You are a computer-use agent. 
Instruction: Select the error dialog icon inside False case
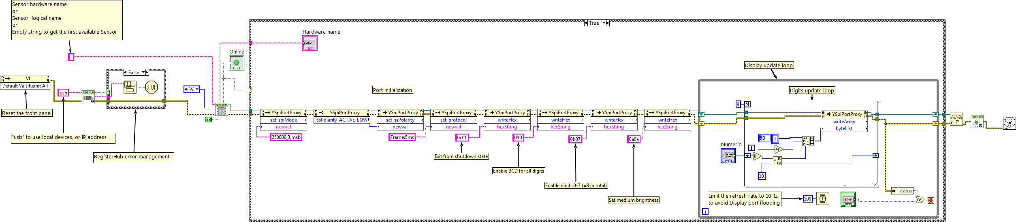click(x=130, y=87)
